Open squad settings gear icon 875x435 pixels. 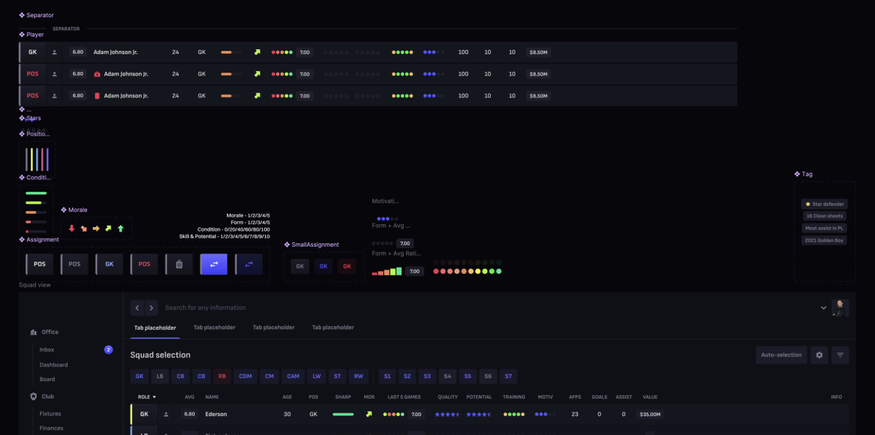click(x=819, y=355)
